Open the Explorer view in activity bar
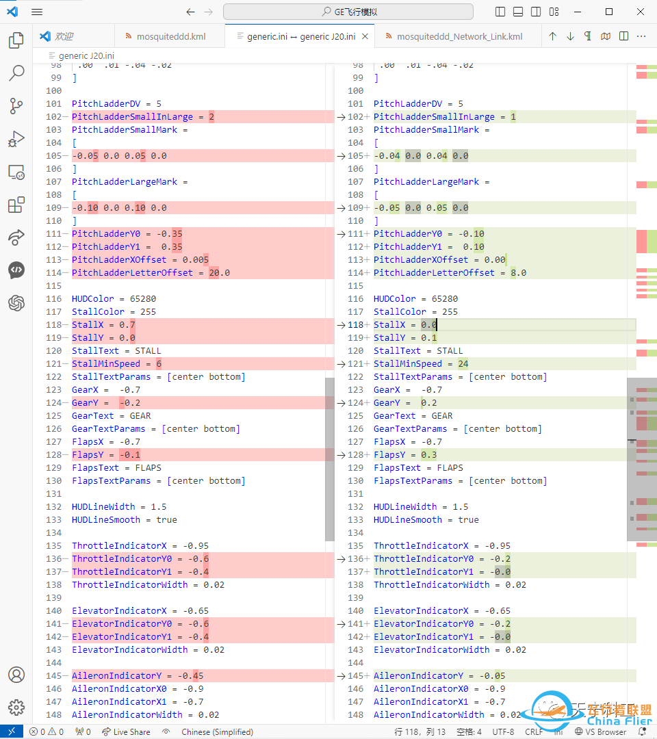 pos(16,40)
